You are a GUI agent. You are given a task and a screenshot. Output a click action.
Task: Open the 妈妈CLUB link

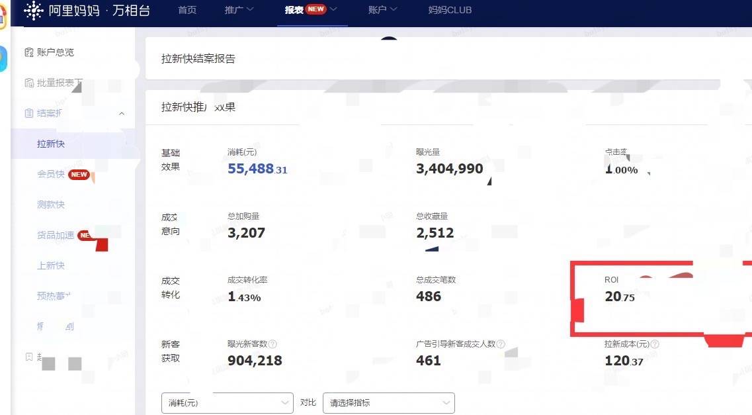coord(450,10)
